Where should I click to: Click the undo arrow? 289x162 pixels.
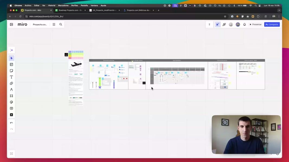[11, 123]
